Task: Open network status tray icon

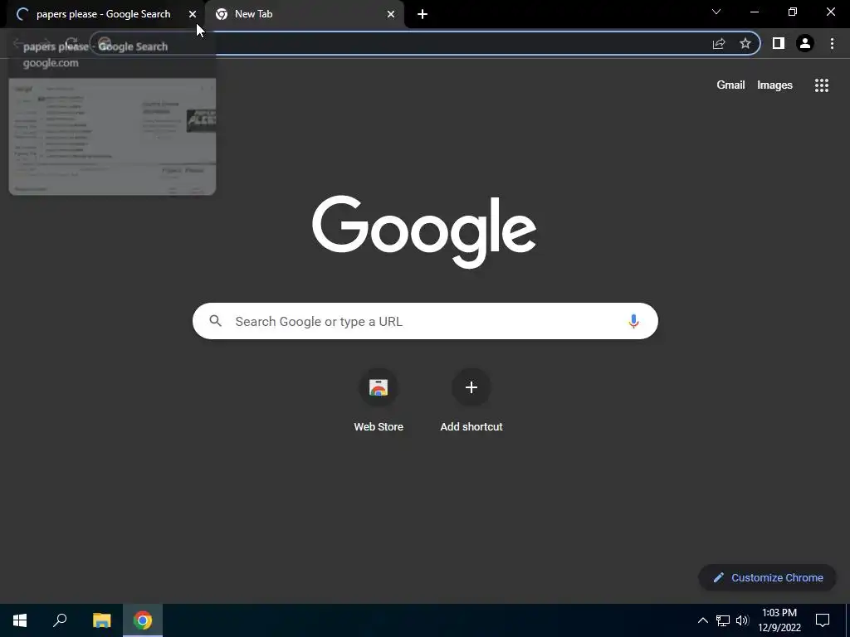Action: pyautogui.click(x=723, y=620)
